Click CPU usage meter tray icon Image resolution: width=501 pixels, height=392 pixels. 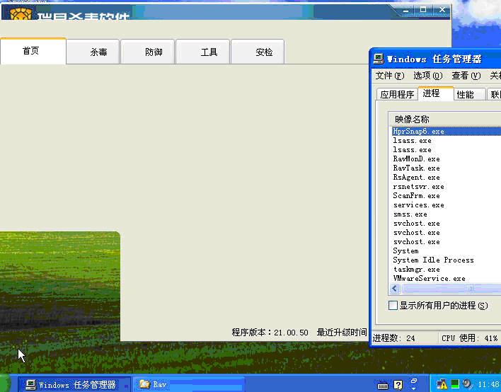pyautogui.click(x=455, y=384)
